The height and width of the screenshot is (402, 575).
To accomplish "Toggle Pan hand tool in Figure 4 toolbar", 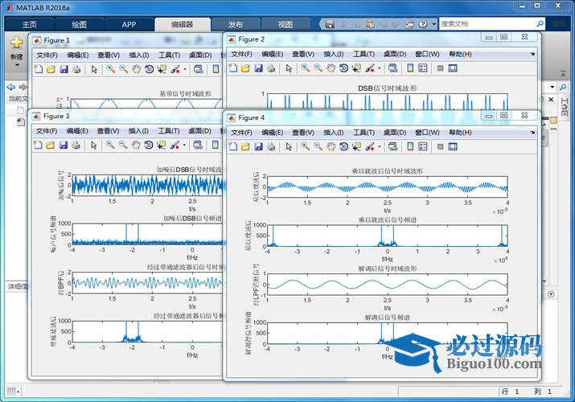I will coord(331,146).
